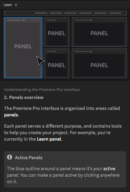Click the grip handle on the illustrated workspace bar
The width and height of the screenshot is (130, 192).
click(5, 13)
